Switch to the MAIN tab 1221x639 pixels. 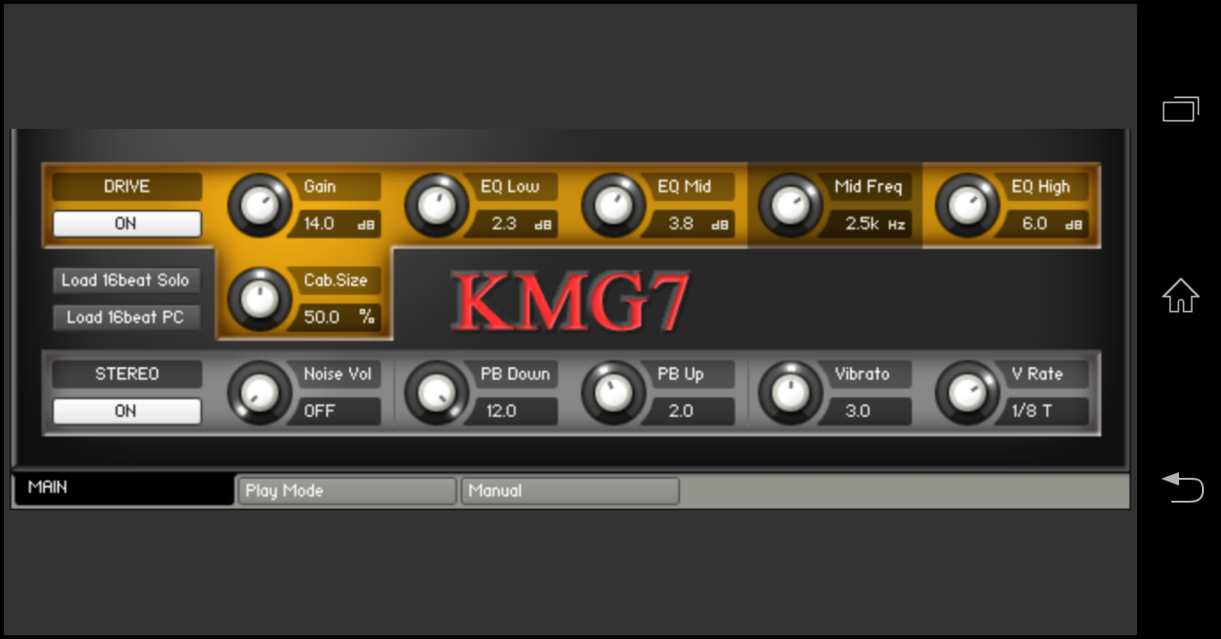[123, 488]
